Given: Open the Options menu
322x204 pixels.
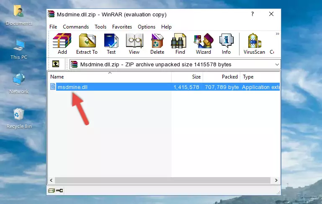Looking at the screenshot, I should (147, 27).
